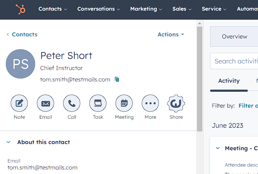
Task: Expand the Sales navigation menu
Action: 182,9
